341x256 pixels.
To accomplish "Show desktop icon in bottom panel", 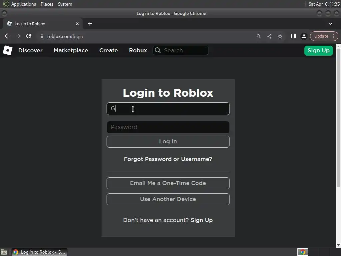I will point(4,252).
